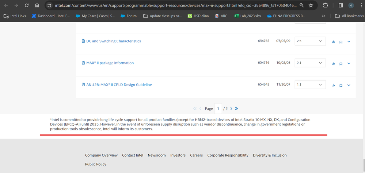The image size is (365, 173).
Task: Open the Lab_2023.xlsx bookmark
Action: coord(247,16)
